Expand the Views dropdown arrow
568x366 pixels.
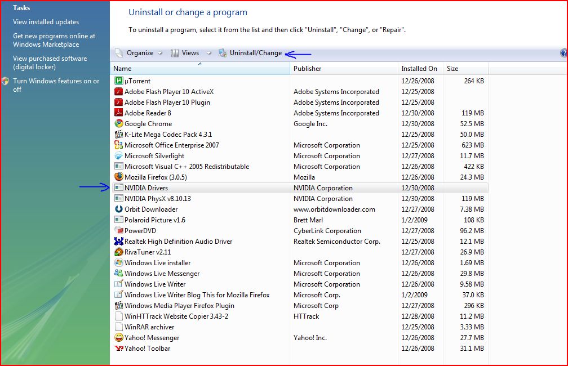pyautogui.click(x=209, y=53)
